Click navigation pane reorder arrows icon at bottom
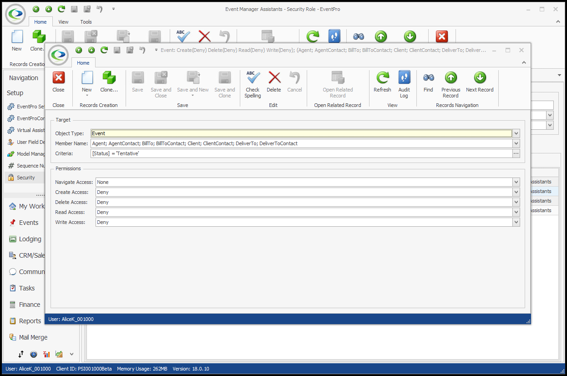The width and height of the screenshot is (567, 376). (21, 354)
